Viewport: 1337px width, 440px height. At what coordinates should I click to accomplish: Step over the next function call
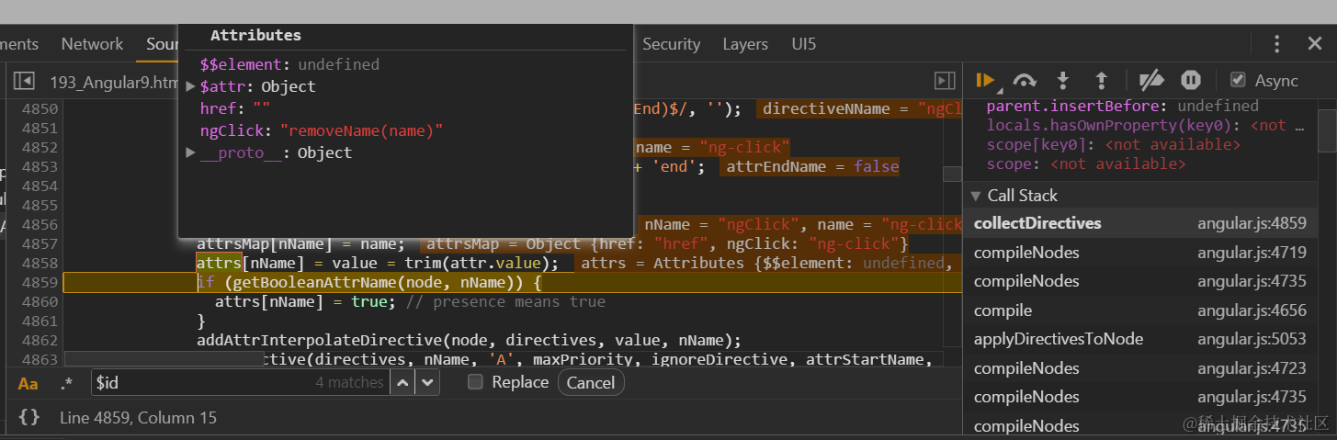tap(1025, 81)
